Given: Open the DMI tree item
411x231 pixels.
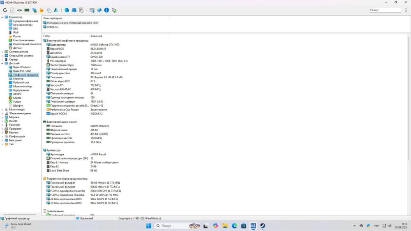Looking at the screenshot, I should 16,29.
